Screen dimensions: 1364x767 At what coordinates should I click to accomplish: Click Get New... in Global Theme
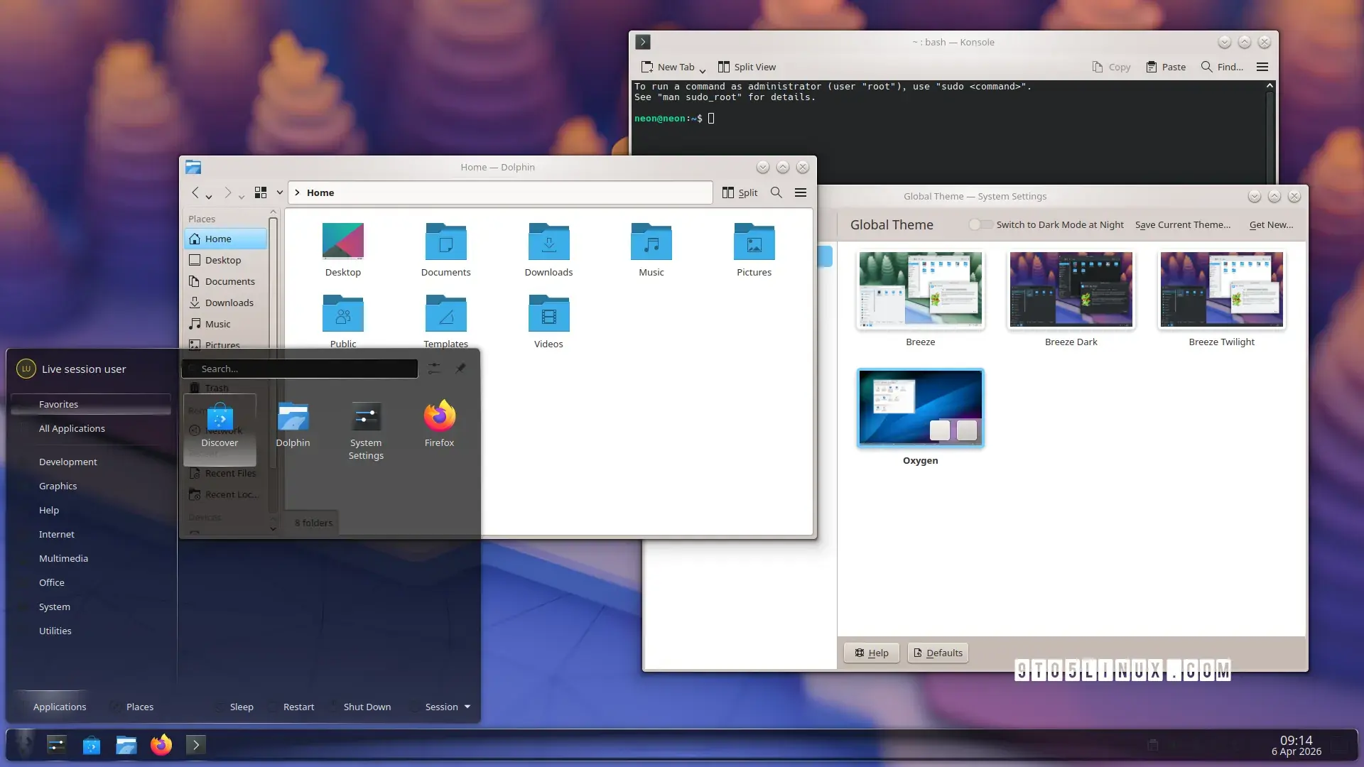pyautogui.click(x=1271, y=224)
